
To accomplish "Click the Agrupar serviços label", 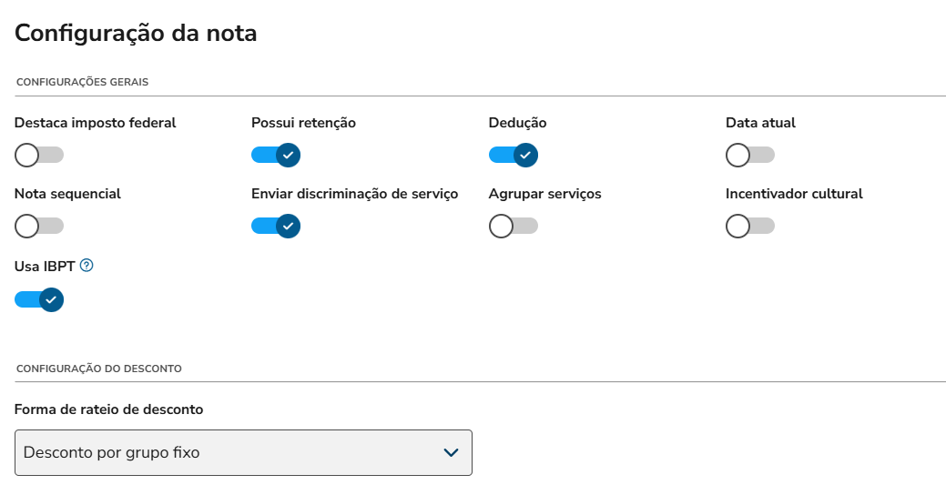I will coord(544,194).
